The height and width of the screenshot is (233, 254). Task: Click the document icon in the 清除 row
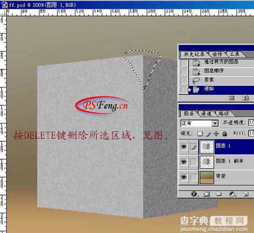[196, 90]
